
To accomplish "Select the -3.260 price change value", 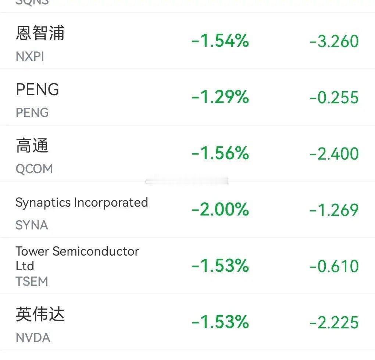I will coord(334,41).
